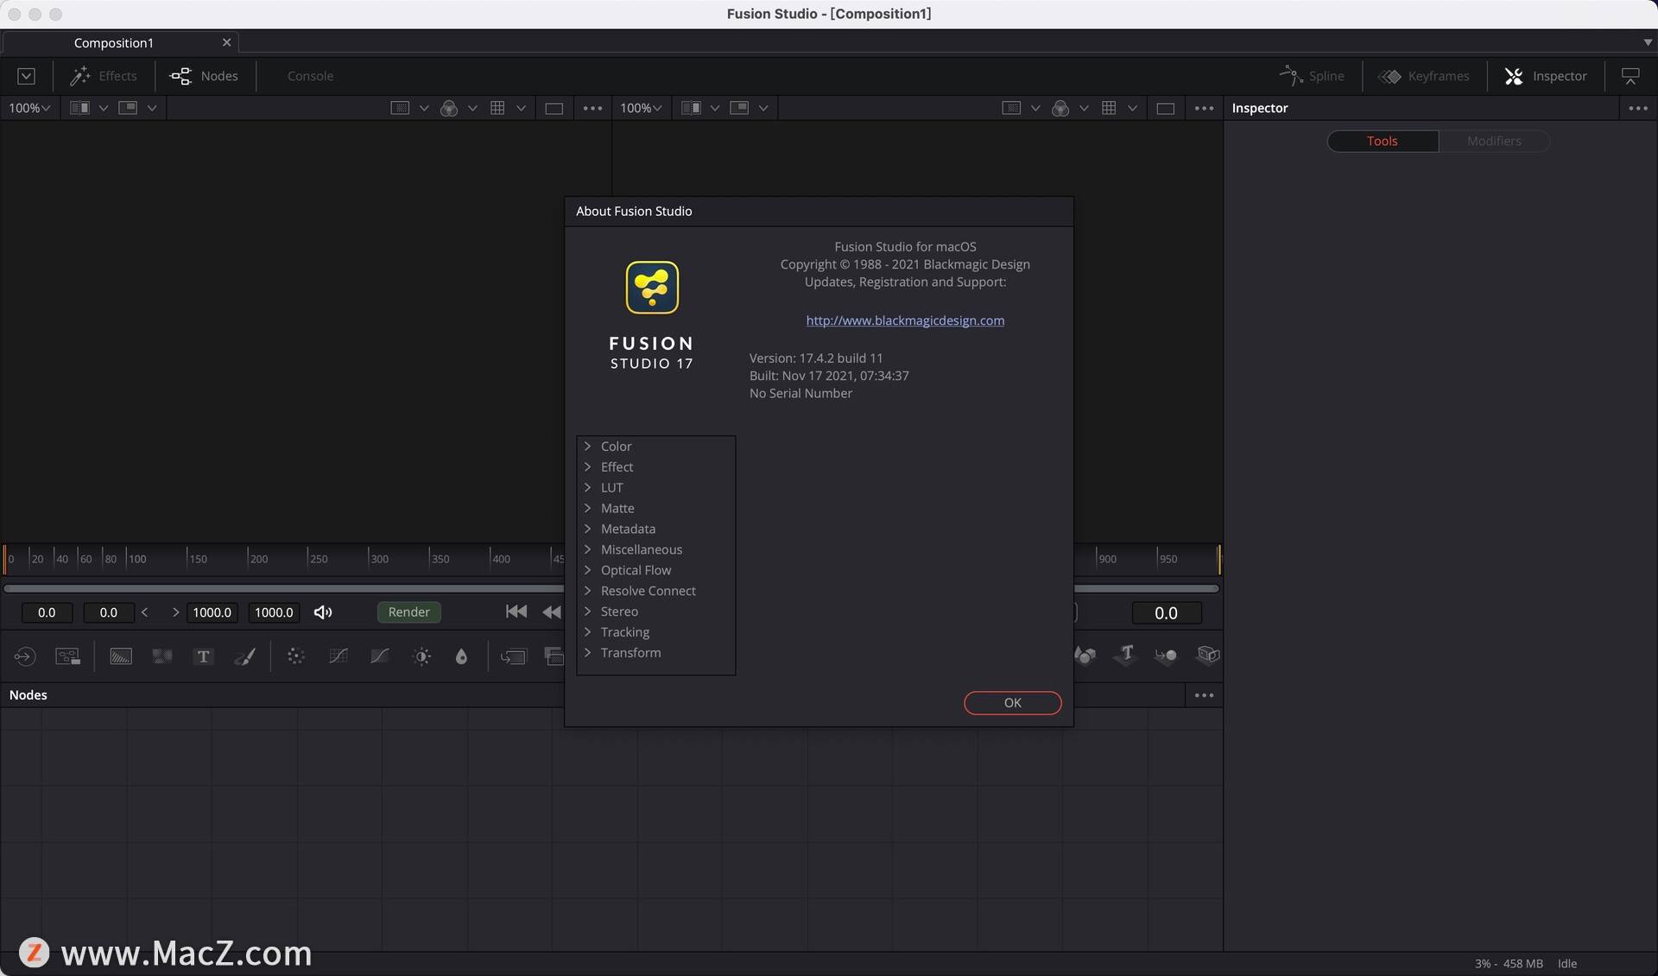Toggle the Keyframes editor panel
Screen dimensions: 1658x976
[x=1423, y=76]
